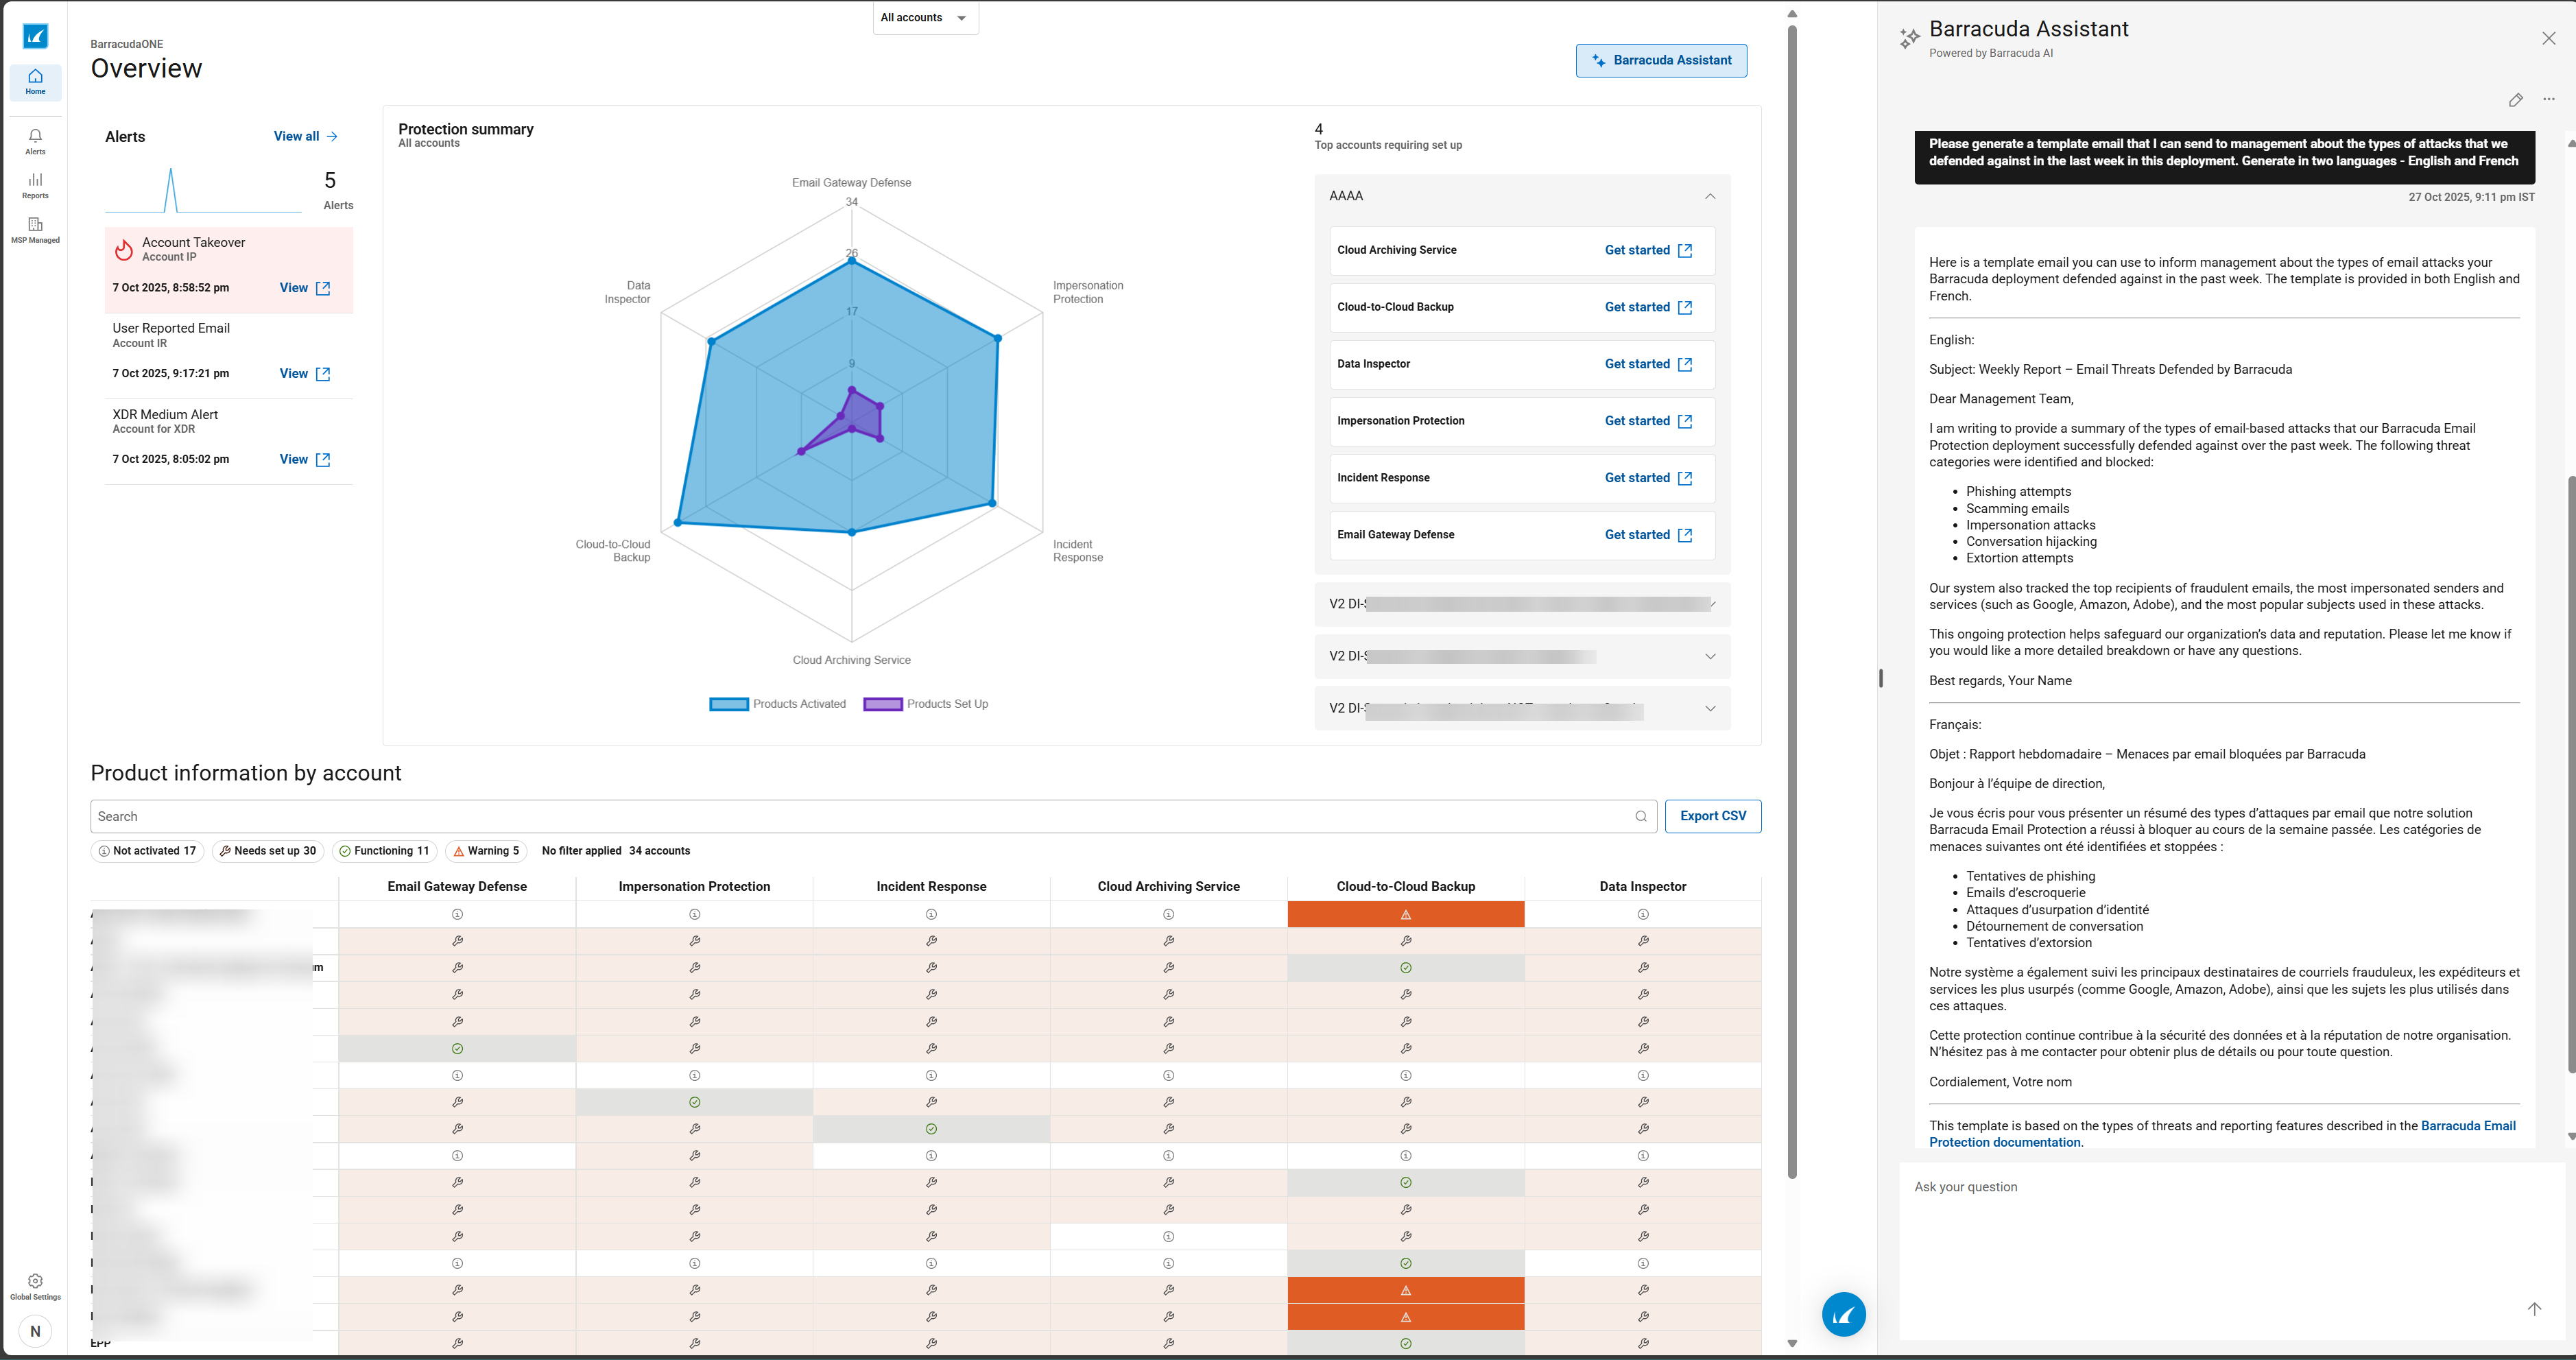Open Barracuda Email Protection documentation link
This screenshot has width=2576, height=1360.
2467,1126
